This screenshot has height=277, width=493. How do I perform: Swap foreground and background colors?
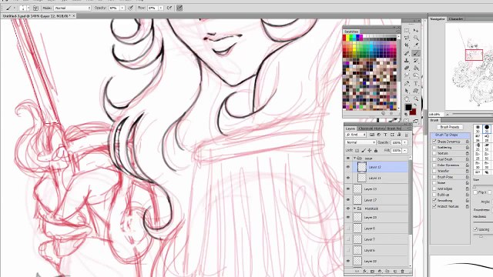(415, 105)
